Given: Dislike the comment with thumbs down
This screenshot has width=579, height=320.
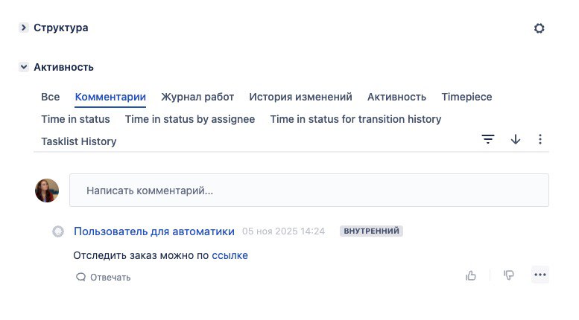Looking at the screenshot, I should point(509,275).
